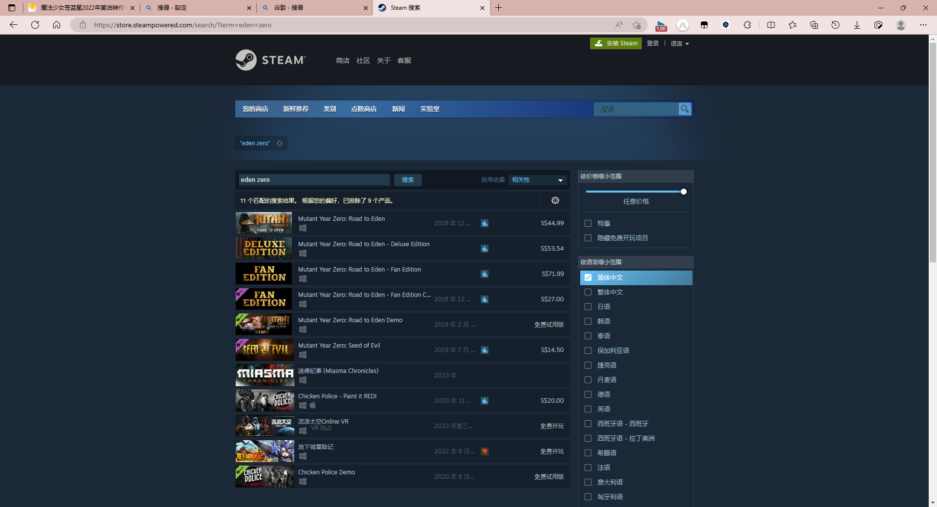This screenshot has width=937, height=507.
Task: Click the red 1.00 extension icon
Action: tap(661, 25)
